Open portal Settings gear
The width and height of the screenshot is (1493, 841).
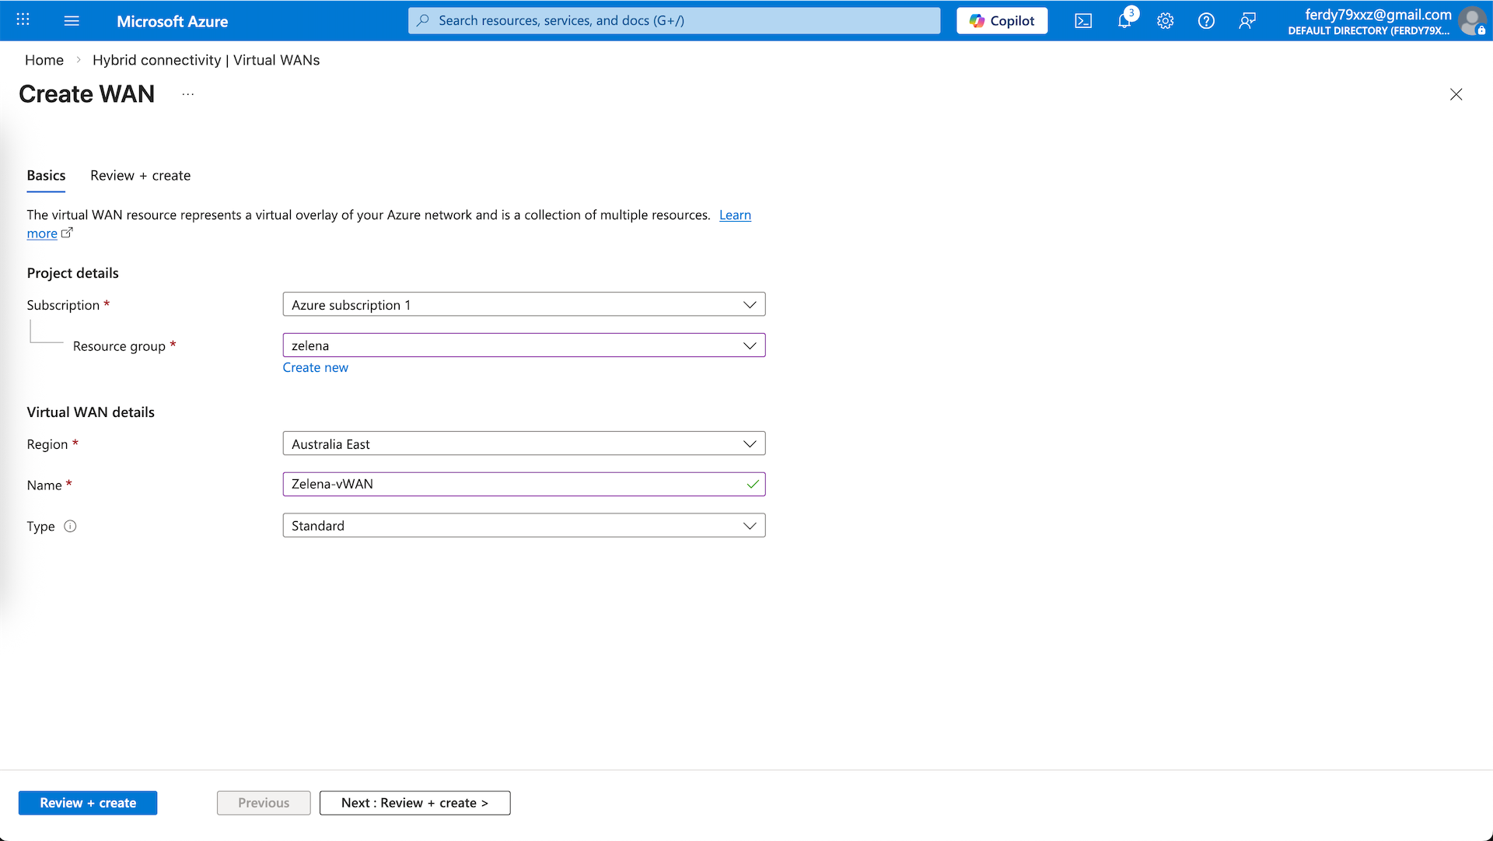[x=1165, y=21]
